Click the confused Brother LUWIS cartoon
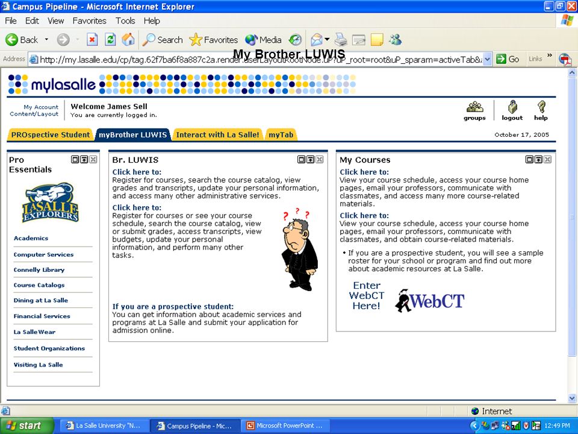Viewport: 578px width, 434px height. tap(300, 250)
